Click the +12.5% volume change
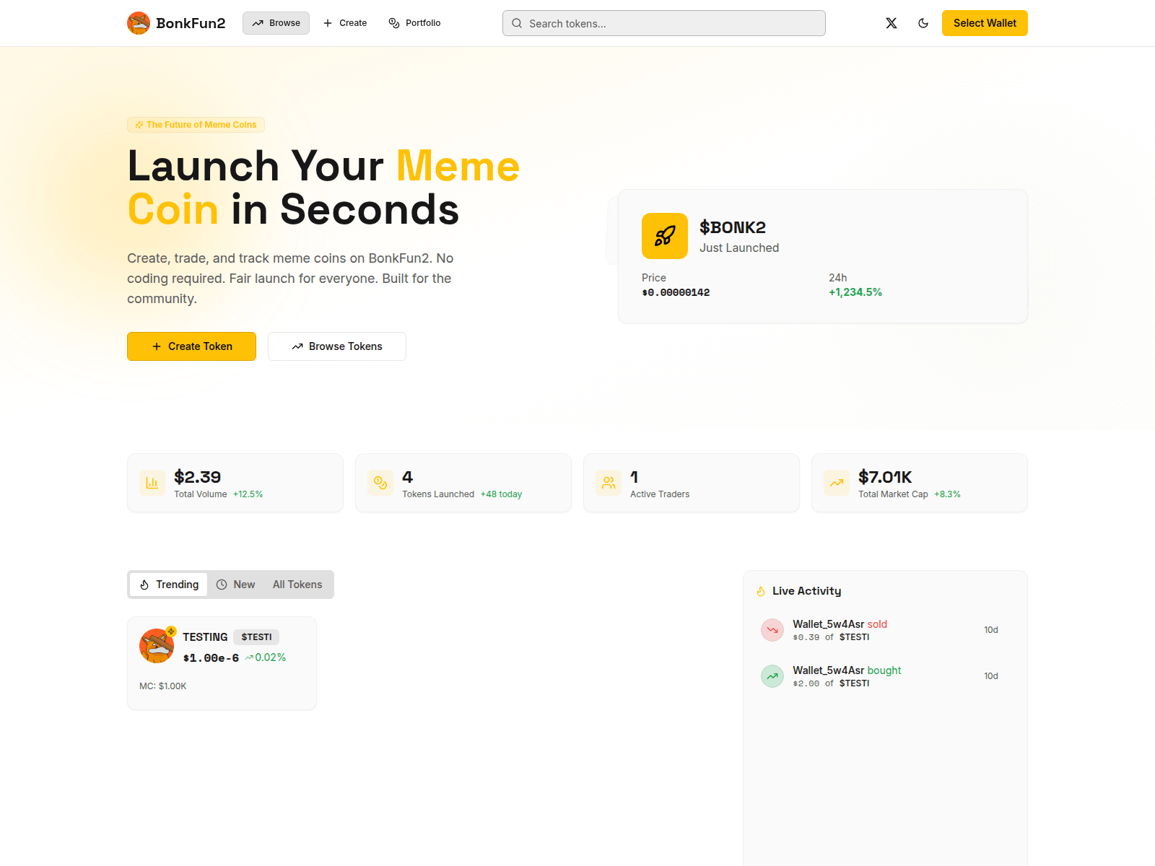The height and width of the screenshot is (866, 1155). [x=248, y=494]
